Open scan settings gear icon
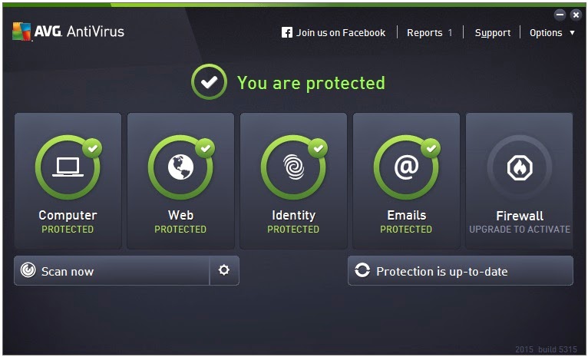 click(224, 270)
